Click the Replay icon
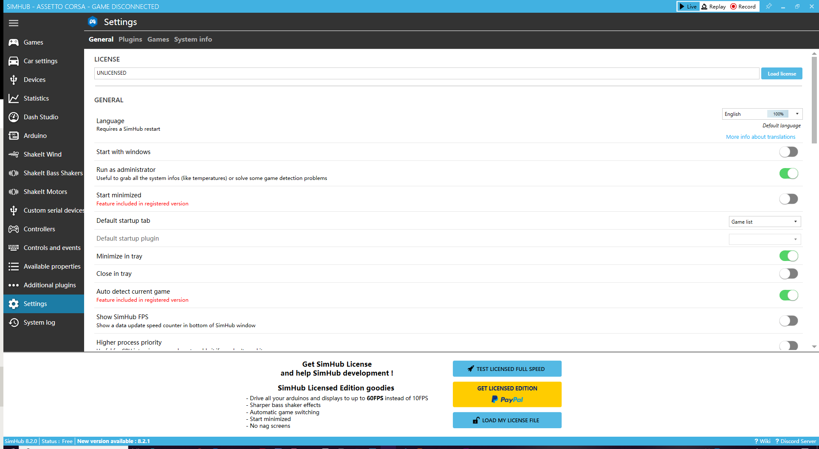This screenshot has height=449, width=819. click(x=704, y=6)
